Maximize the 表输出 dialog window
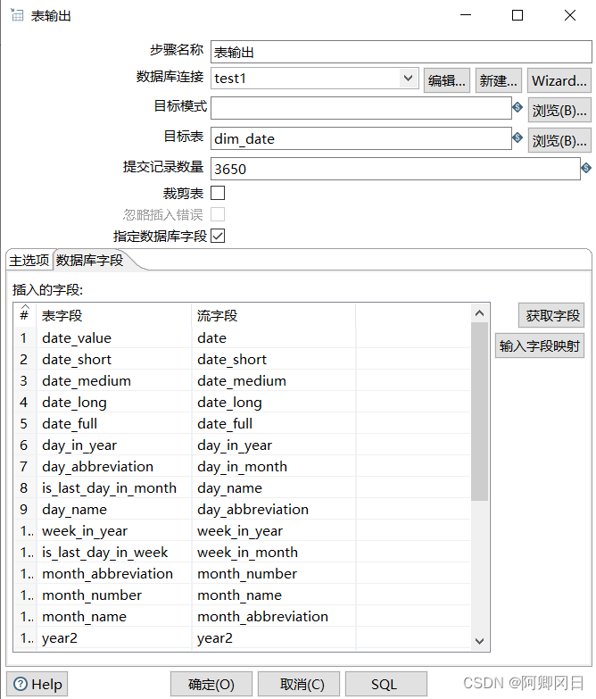Screen dimensions: 596x699 pyautogui.click(x=517, y=15)
